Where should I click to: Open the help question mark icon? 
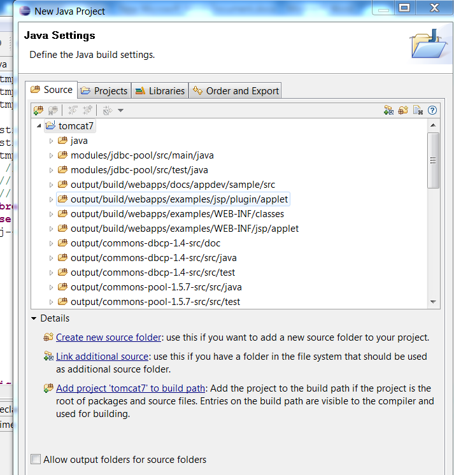(432, 110)
